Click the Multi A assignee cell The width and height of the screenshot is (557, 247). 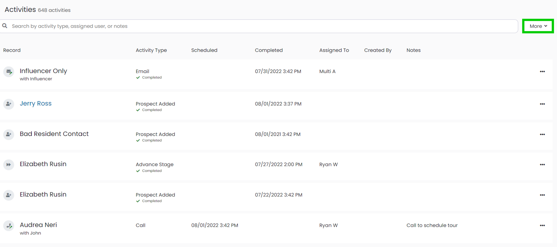[x=327, y=71]
